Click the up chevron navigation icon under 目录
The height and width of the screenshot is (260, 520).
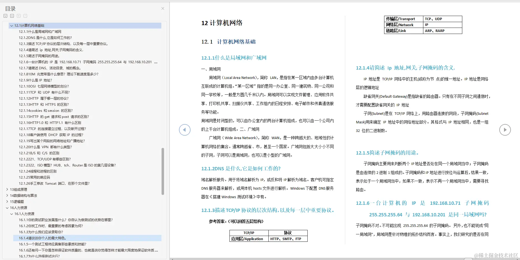[12, 16]
